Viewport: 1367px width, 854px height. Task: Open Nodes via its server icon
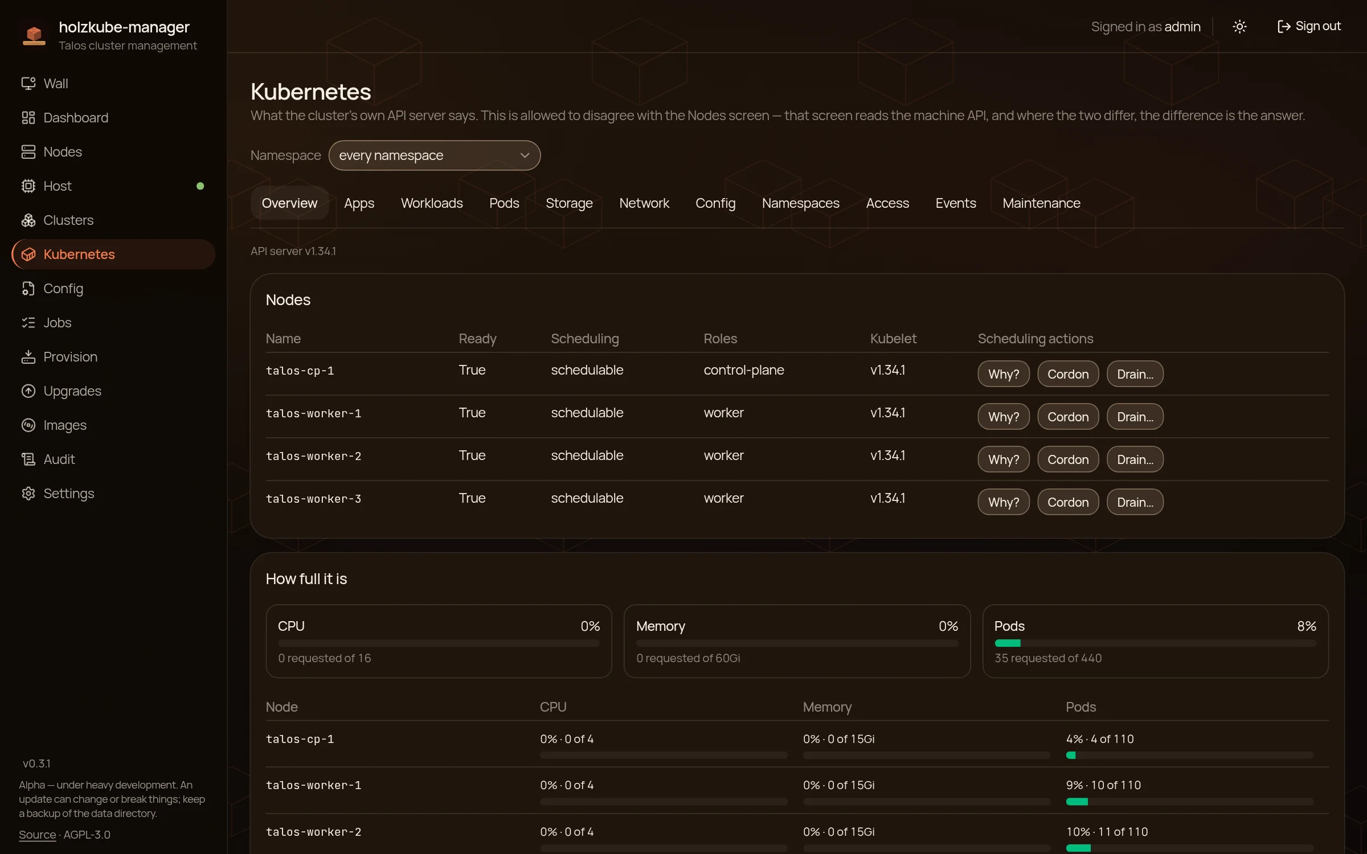(28, 152)
